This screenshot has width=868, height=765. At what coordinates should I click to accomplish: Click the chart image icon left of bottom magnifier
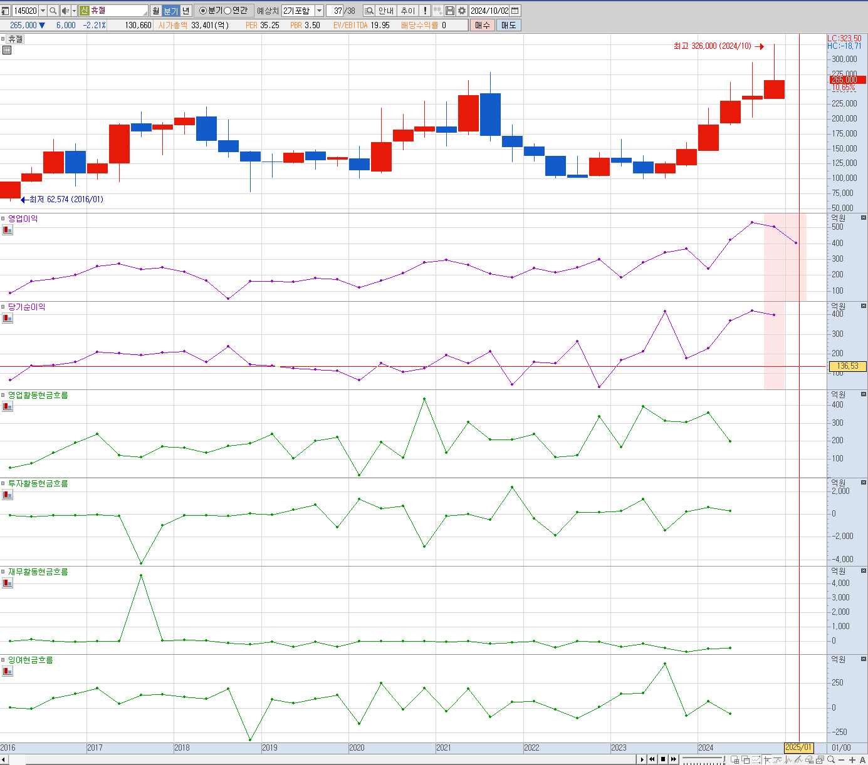820,759
